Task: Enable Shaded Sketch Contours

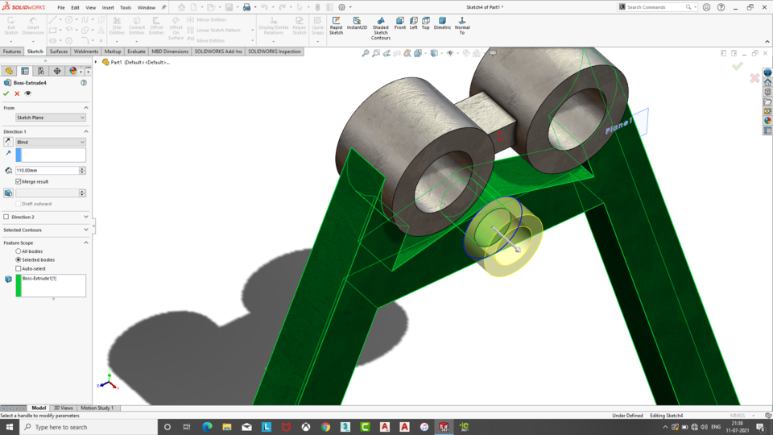Action: pos(381,29)
